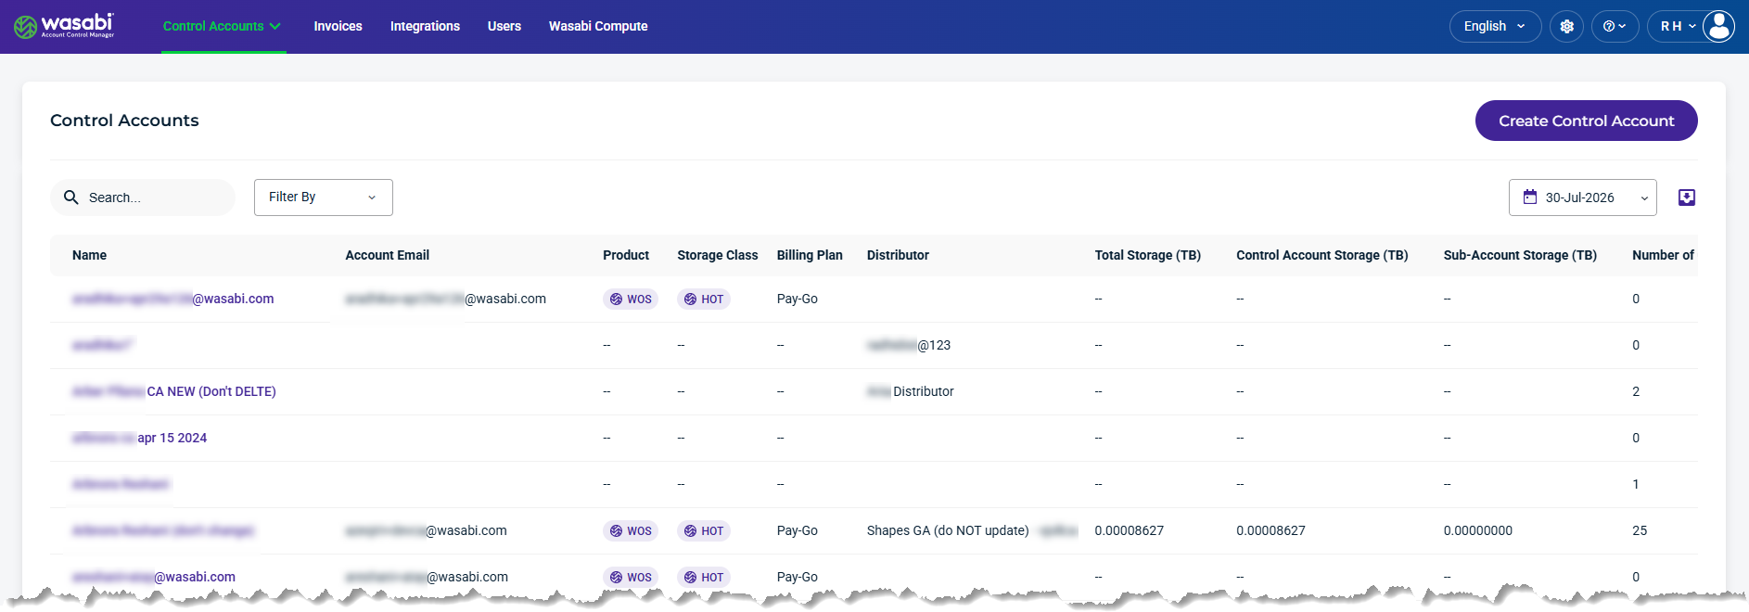The image size is (1749, 612).
Task: Click the WOS product badge in first row
Action: click(631, 299)
